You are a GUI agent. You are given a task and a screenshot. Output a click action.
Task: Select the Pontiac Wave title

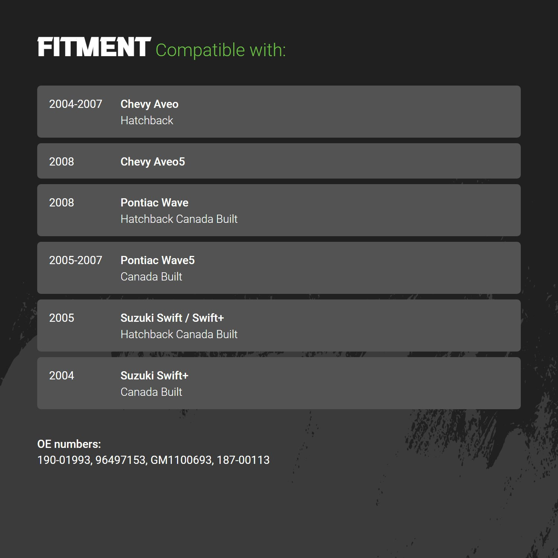154,203
